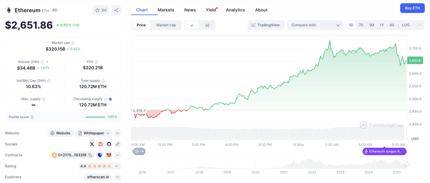Click the Profile score progress bar

pos(95,117)
